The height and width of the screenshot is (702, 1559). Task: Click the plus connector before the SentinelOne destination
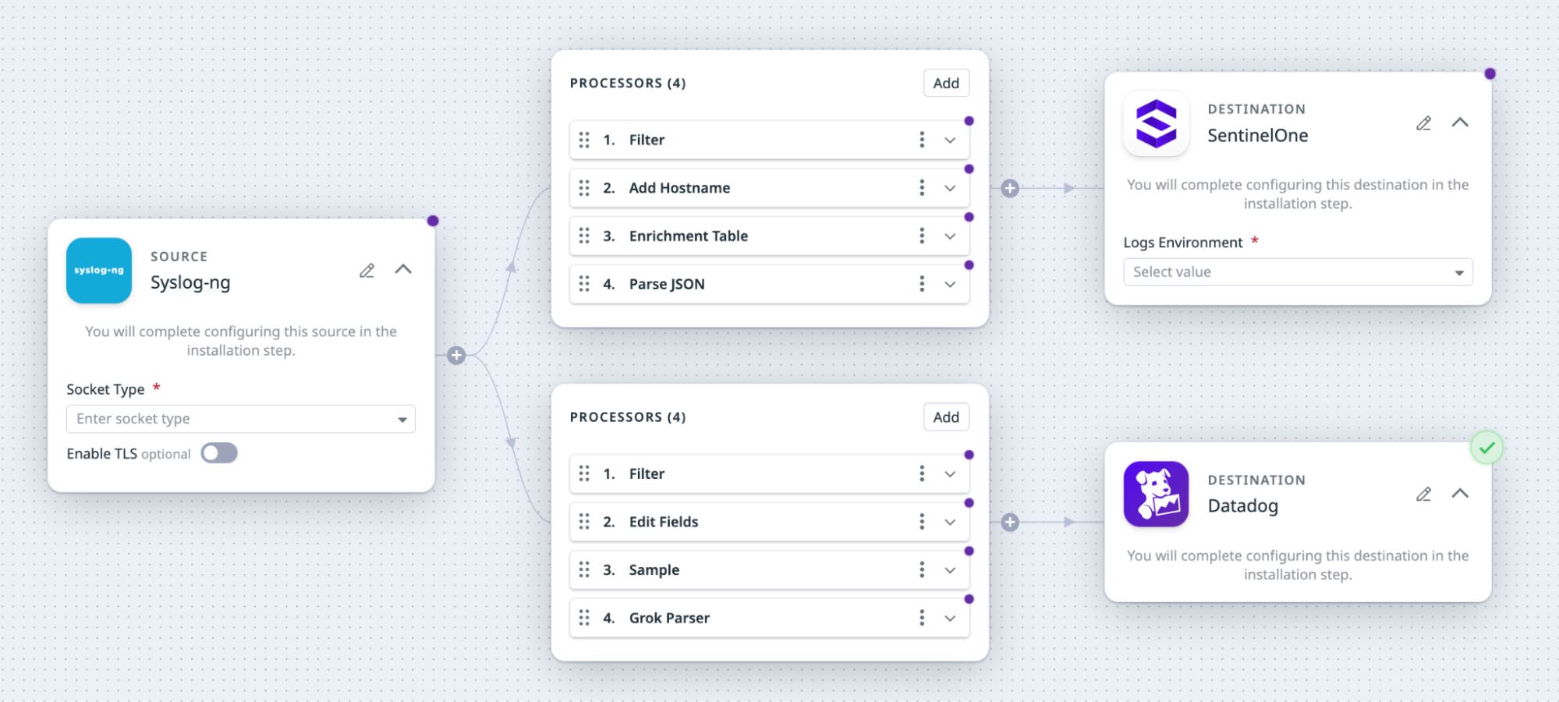[1010, 187]
